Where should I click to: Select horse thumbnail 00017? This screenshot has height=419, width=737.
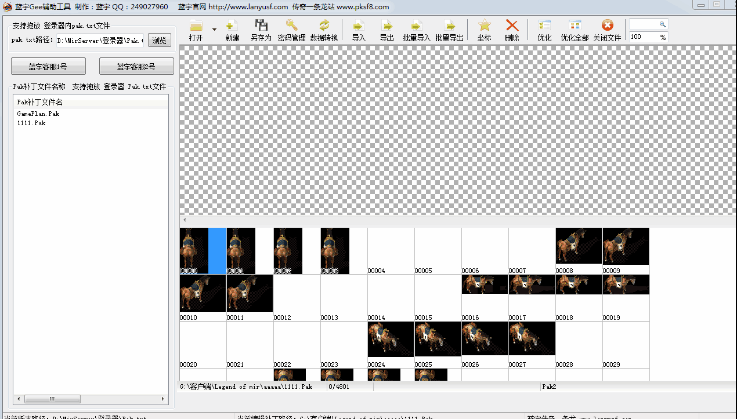pos(532,297)
